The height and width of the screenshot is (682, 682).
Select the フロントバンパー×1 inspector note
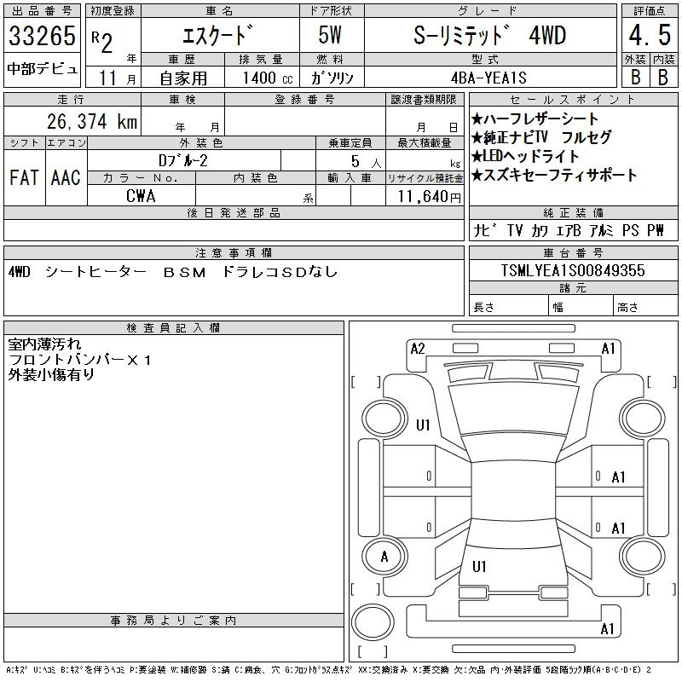click(x=80, y=360)
